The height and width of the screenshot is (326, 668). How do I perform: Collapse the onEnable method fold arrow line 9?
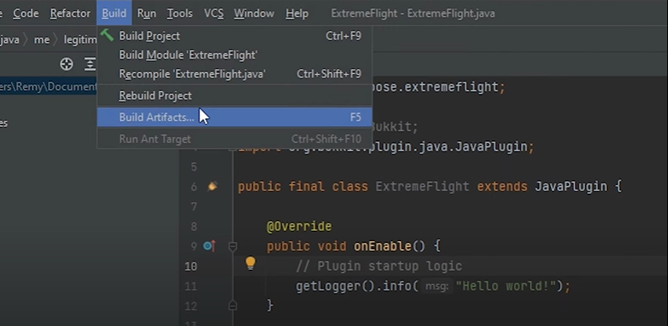pyautogui.click(x=232, y=246)
